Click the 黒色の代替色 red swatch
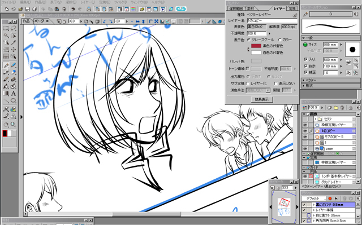362x225 pixels. click(x=256, y=46)
